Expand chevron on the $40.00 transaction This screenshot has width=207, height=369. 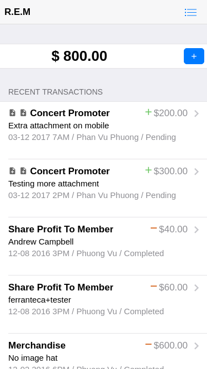pos(197,230)
